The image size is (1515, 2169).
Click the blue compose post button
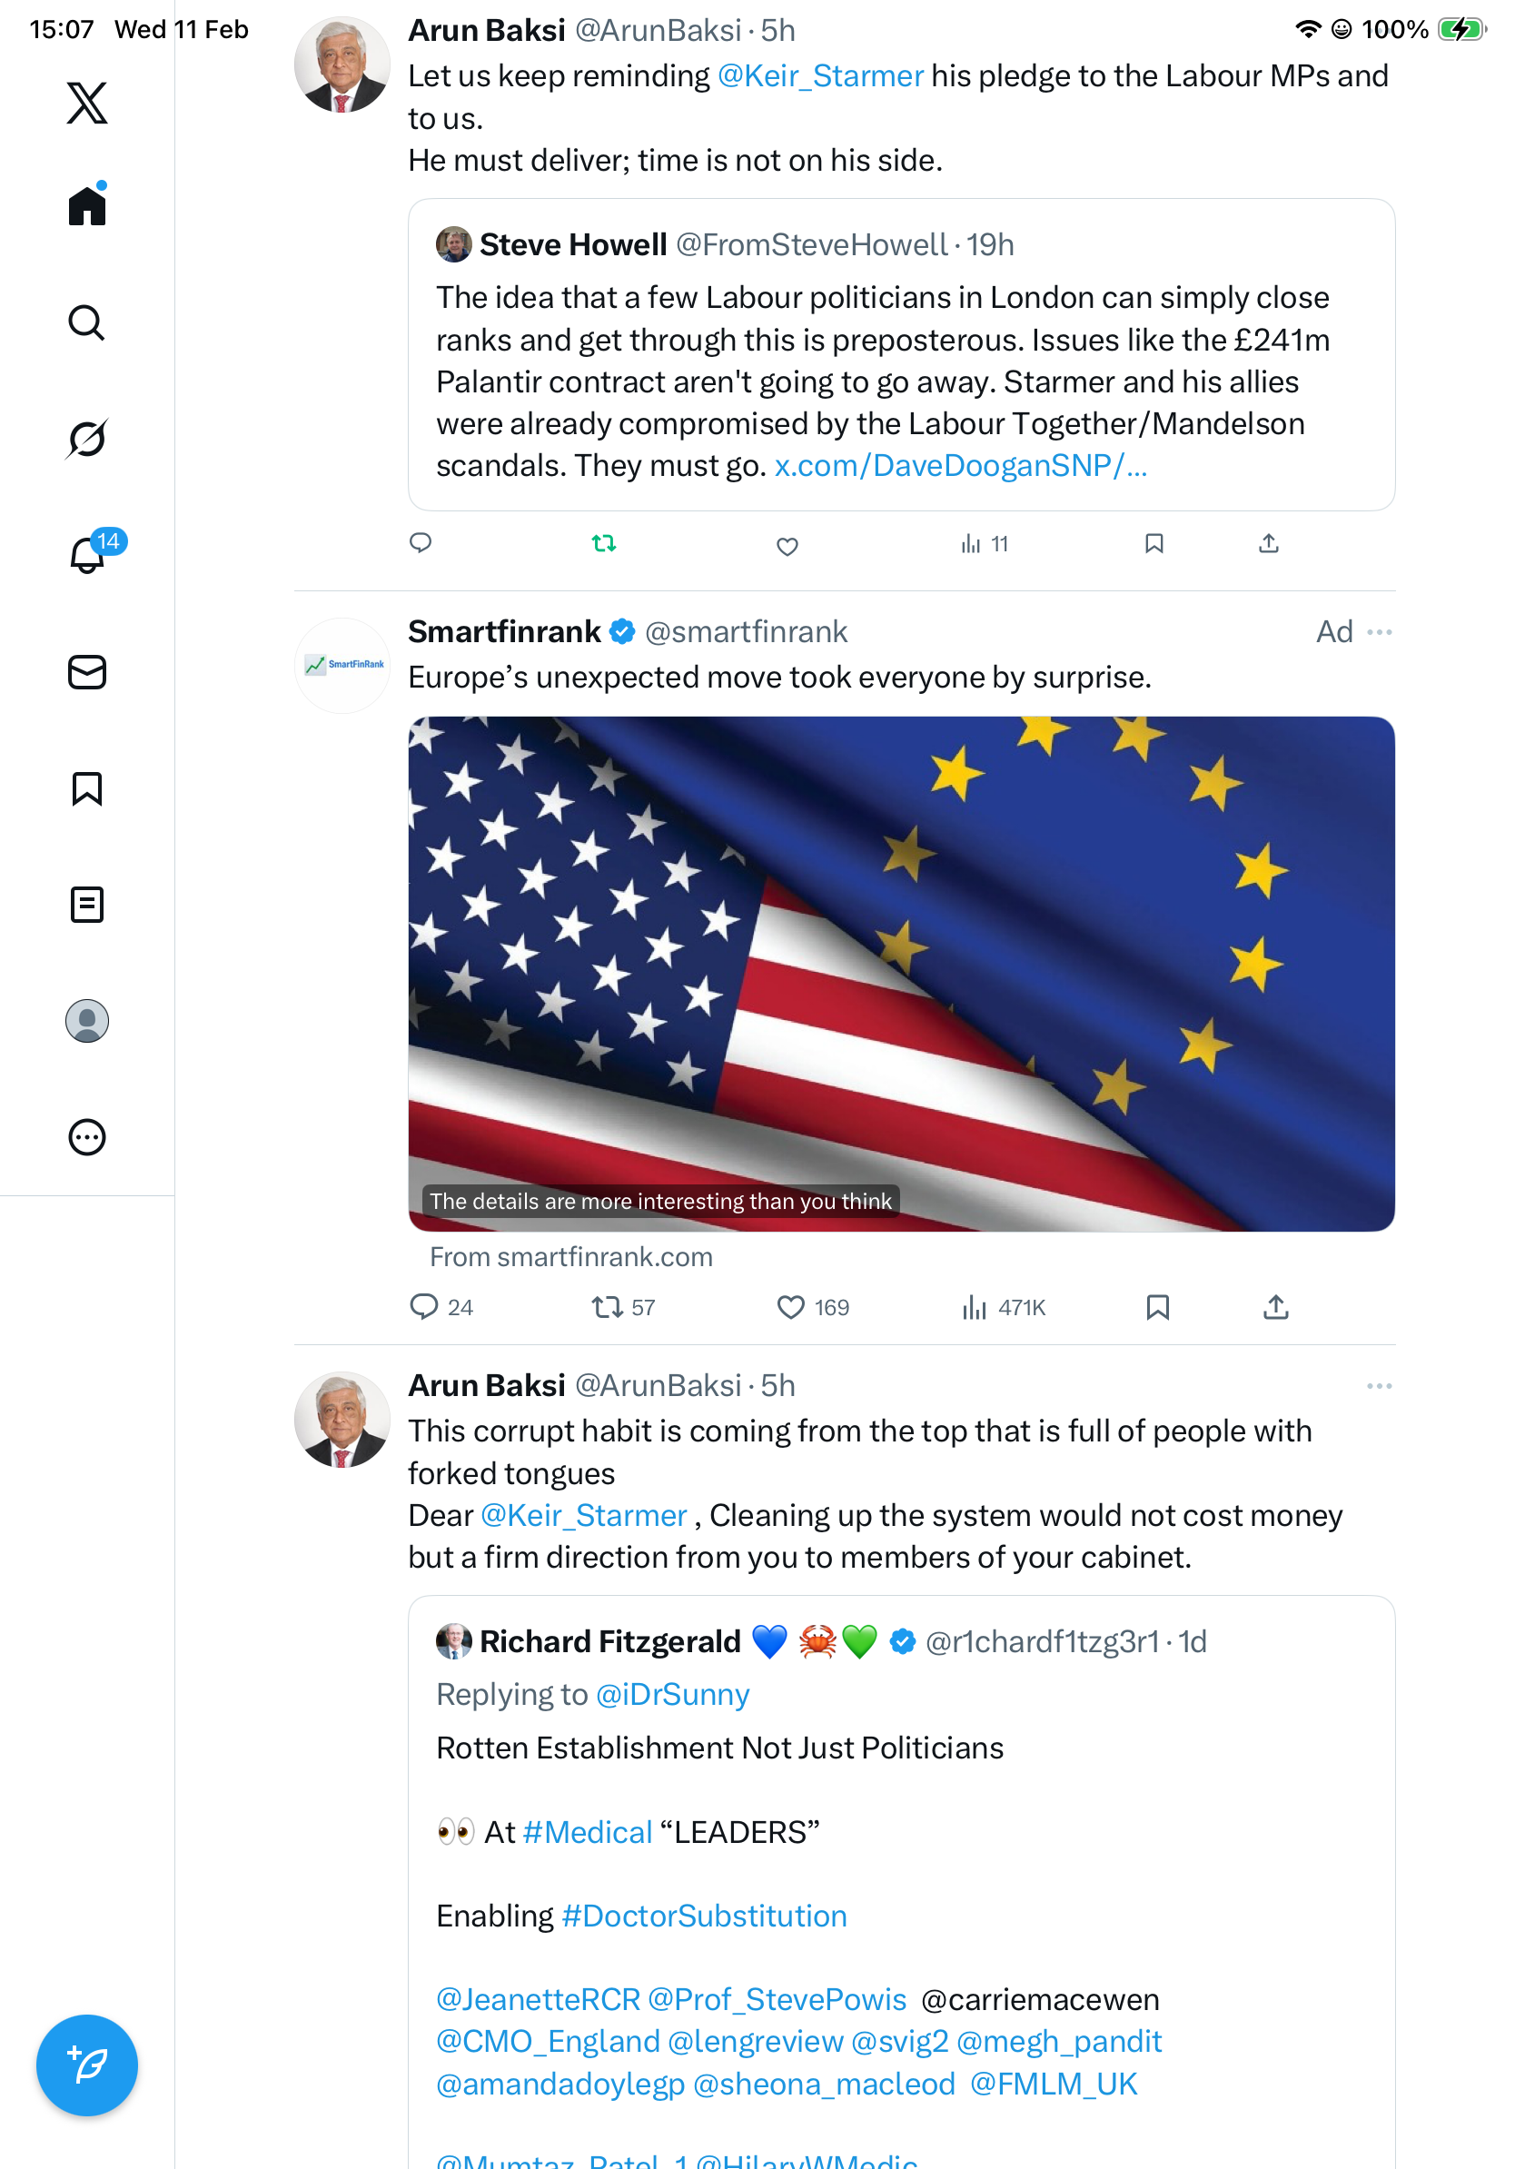(87, 2065)
